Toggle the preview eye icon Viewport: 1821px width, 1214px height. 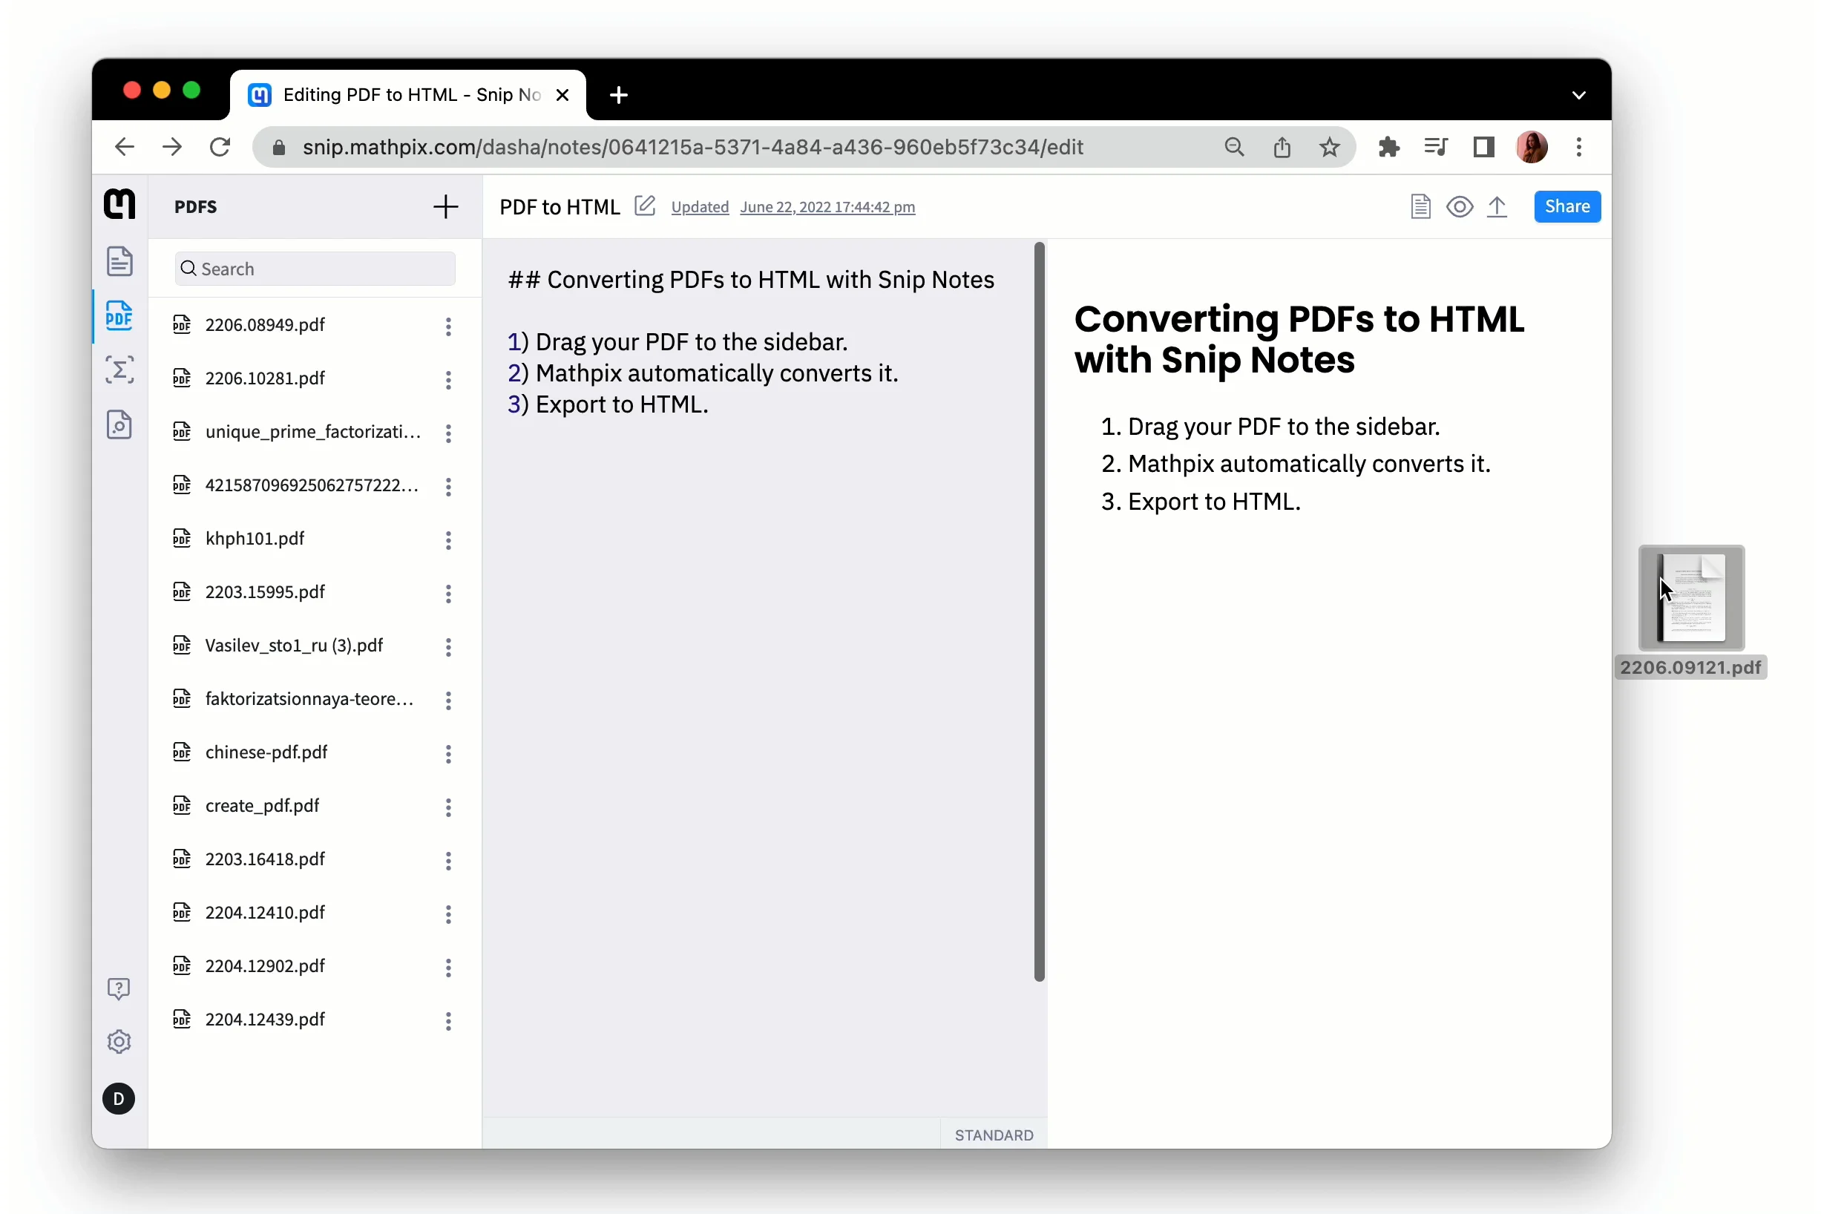(x=1460, y=207)
